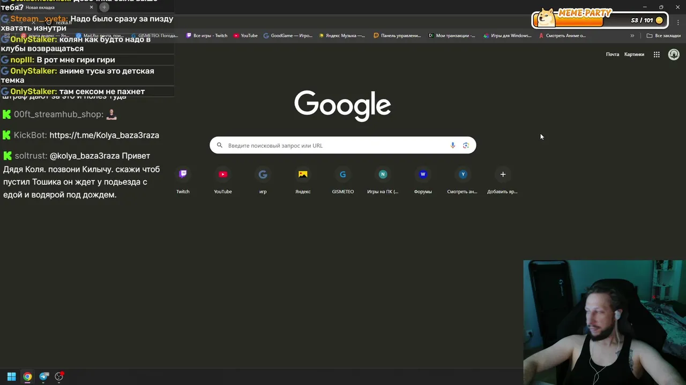686x385 pixels.
Task: Expand the hidden bookmarks overflow chevron
Action: [x=632, y=36]
